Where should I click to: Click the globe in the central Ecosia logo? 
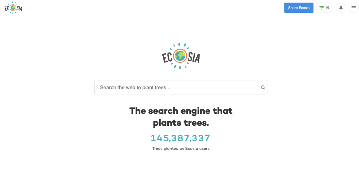click(180, 56)
